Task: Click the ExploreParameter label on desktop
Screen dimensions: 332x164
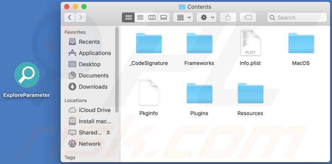Action: (26, 95)
